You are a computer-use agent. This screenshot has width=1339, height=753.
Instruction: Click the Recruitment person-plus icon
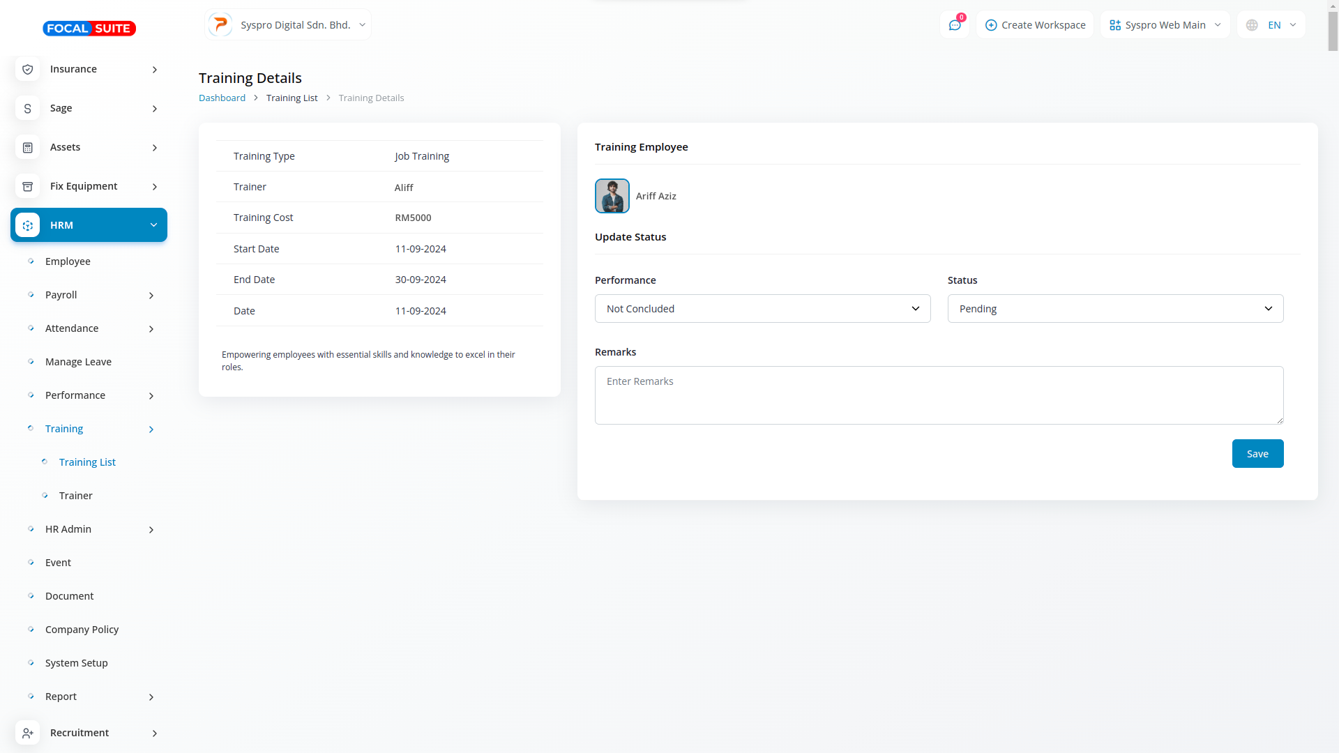pyautogui.click(x=28, y=733)
